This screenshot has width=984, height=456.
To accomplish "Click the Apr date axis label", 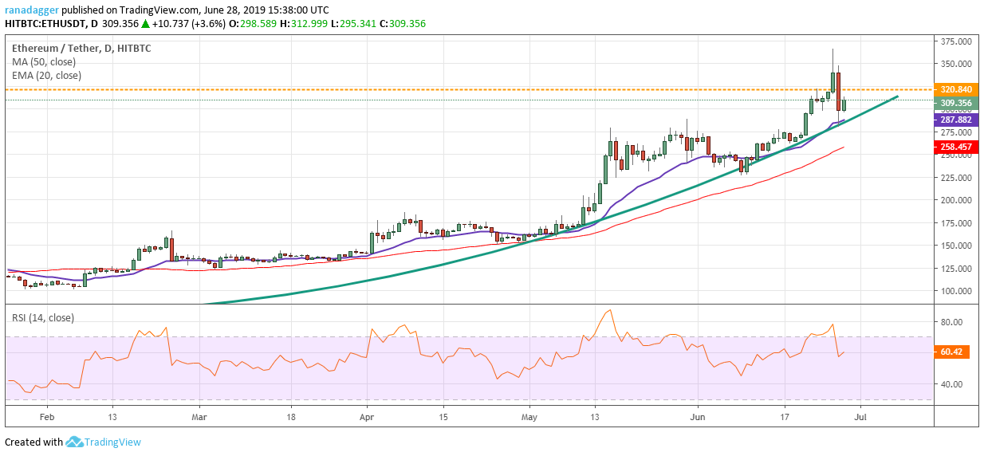I will (x=368, y=416).
